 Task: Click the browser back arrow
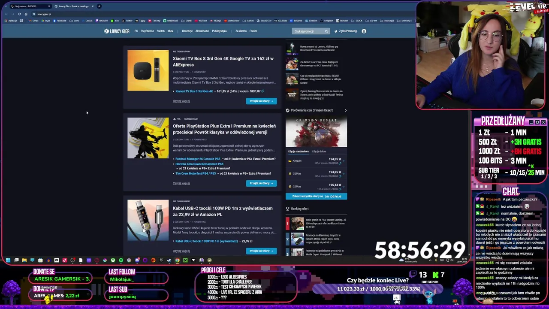click(x=6, y=14)
